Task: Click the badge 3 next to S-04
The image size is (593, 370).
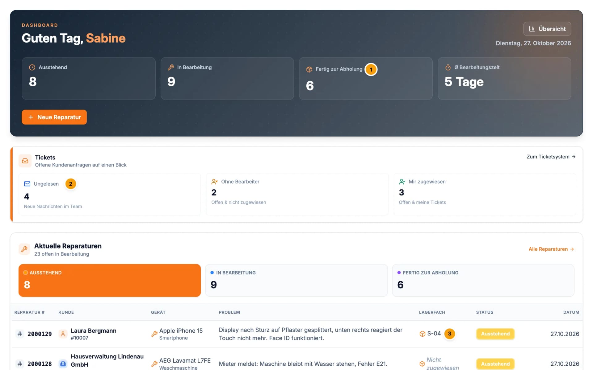Action: pyautogui.click(x=449, y=334)
